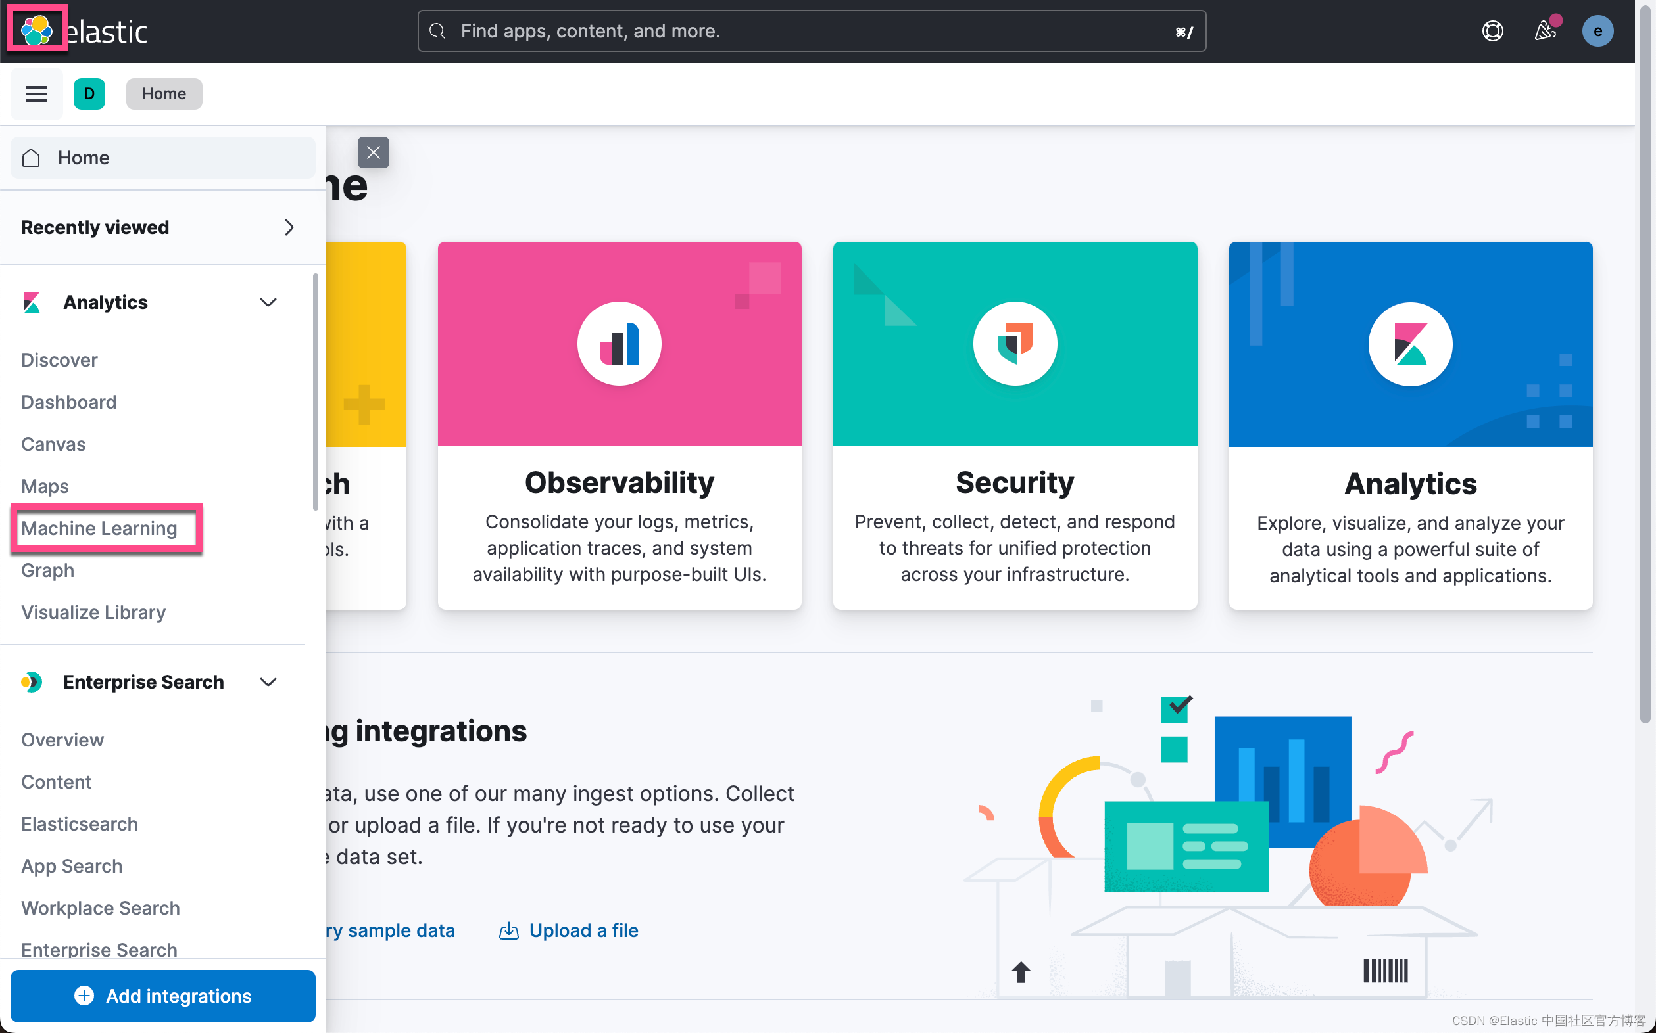Collapse the Analytics section chevron
1656x1033 pixels.
[268, 302]
